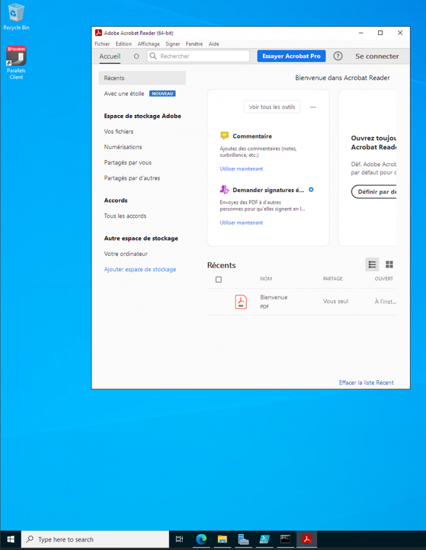Open Votre ordinateur storage

126,254
